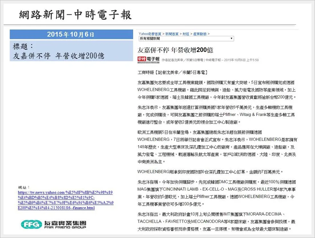
Task: Click the paragraph beginning 歐洲工具機展
Action: [x=217, y=147]
